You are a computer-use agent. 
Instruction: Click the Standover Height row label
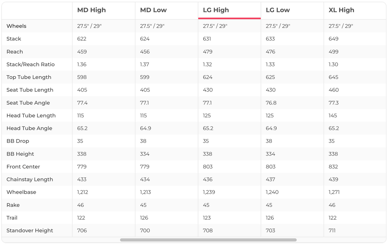coord(30,231)
